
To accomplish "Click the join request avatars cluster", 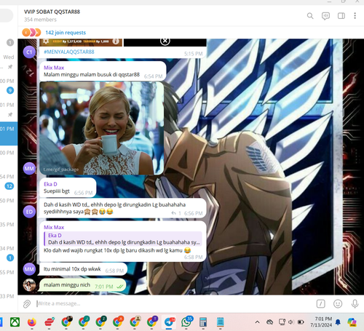I will click(31, 32).
